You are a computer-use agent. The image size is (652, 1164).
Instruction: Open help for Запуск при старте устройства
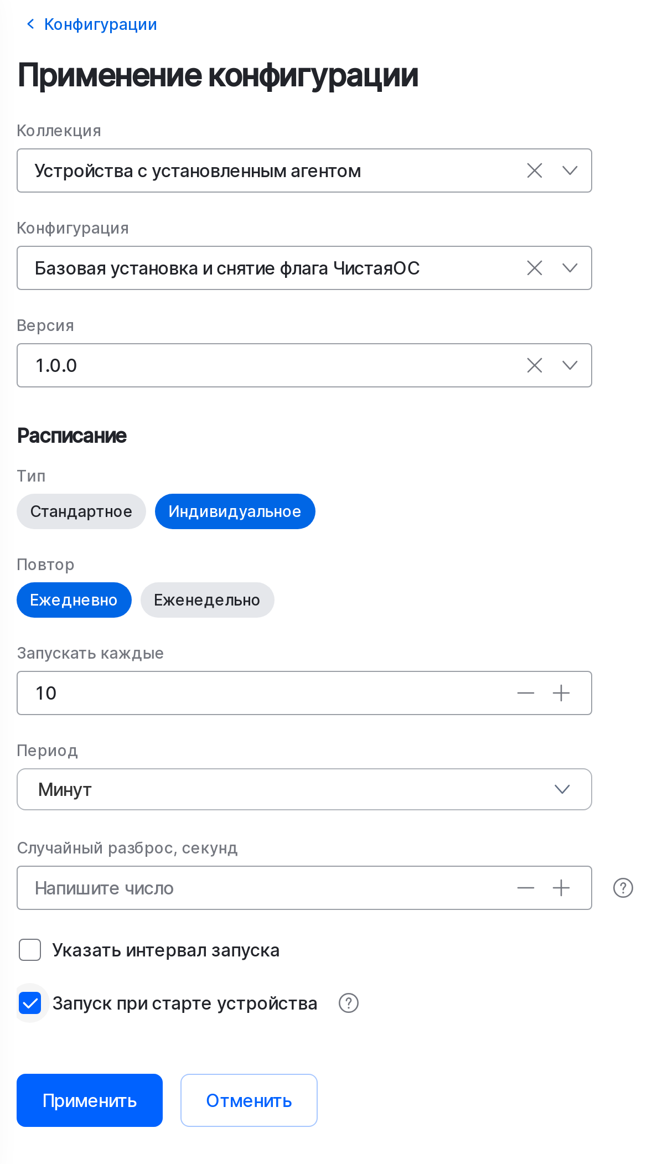pos(349,1003)
